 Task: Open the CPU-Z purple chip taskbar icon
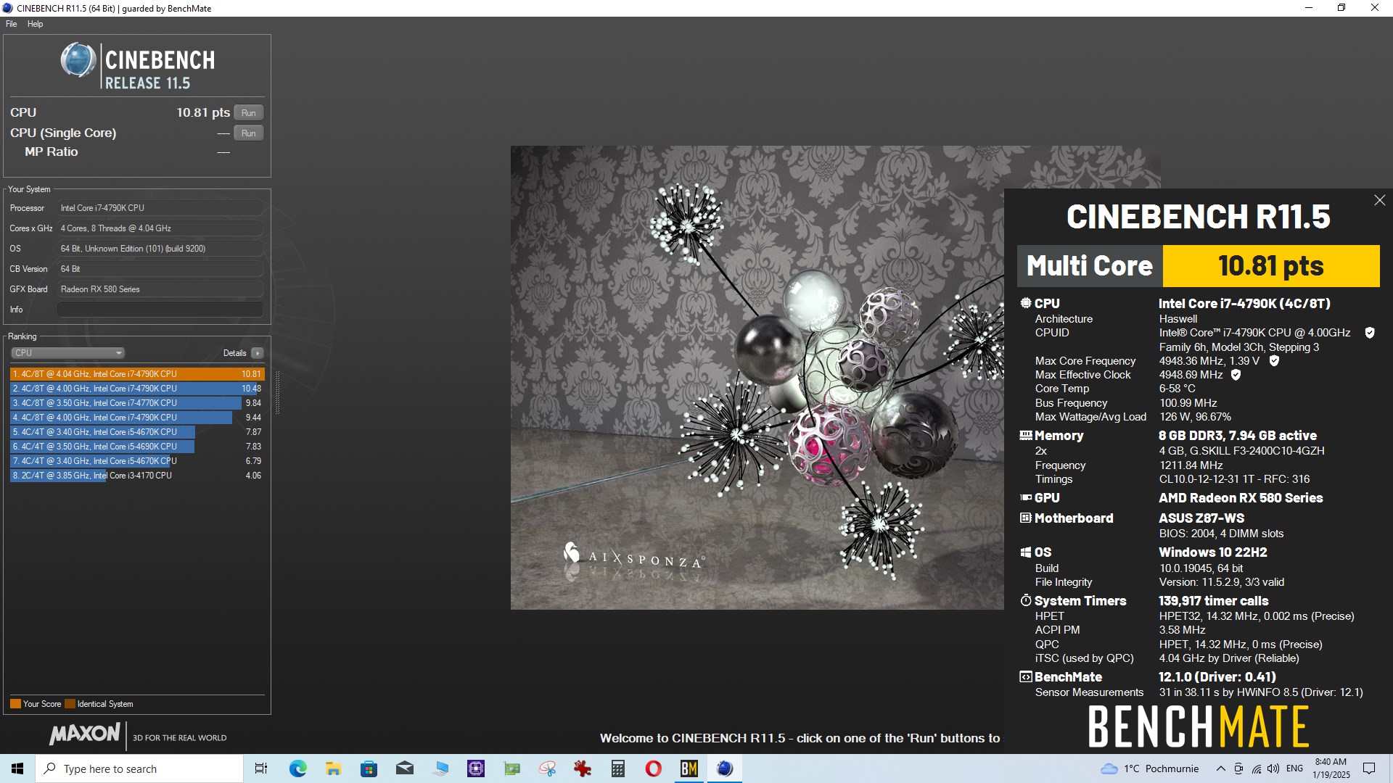click(476, 768)
